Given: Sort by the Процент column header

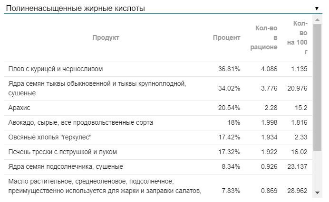Looking at the screenshot, I should (226, 38).
